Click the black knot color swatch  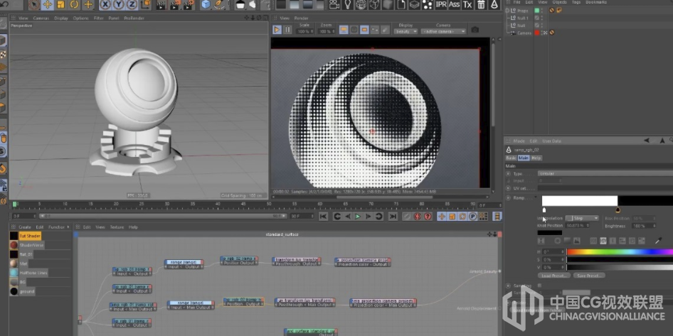(549, 233)
